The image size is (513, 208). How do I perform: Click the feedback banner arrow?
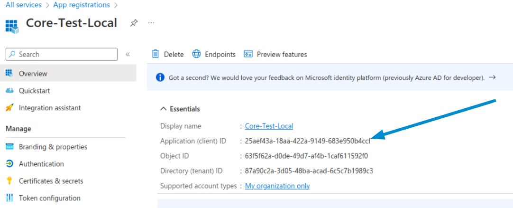pos(493,77)
